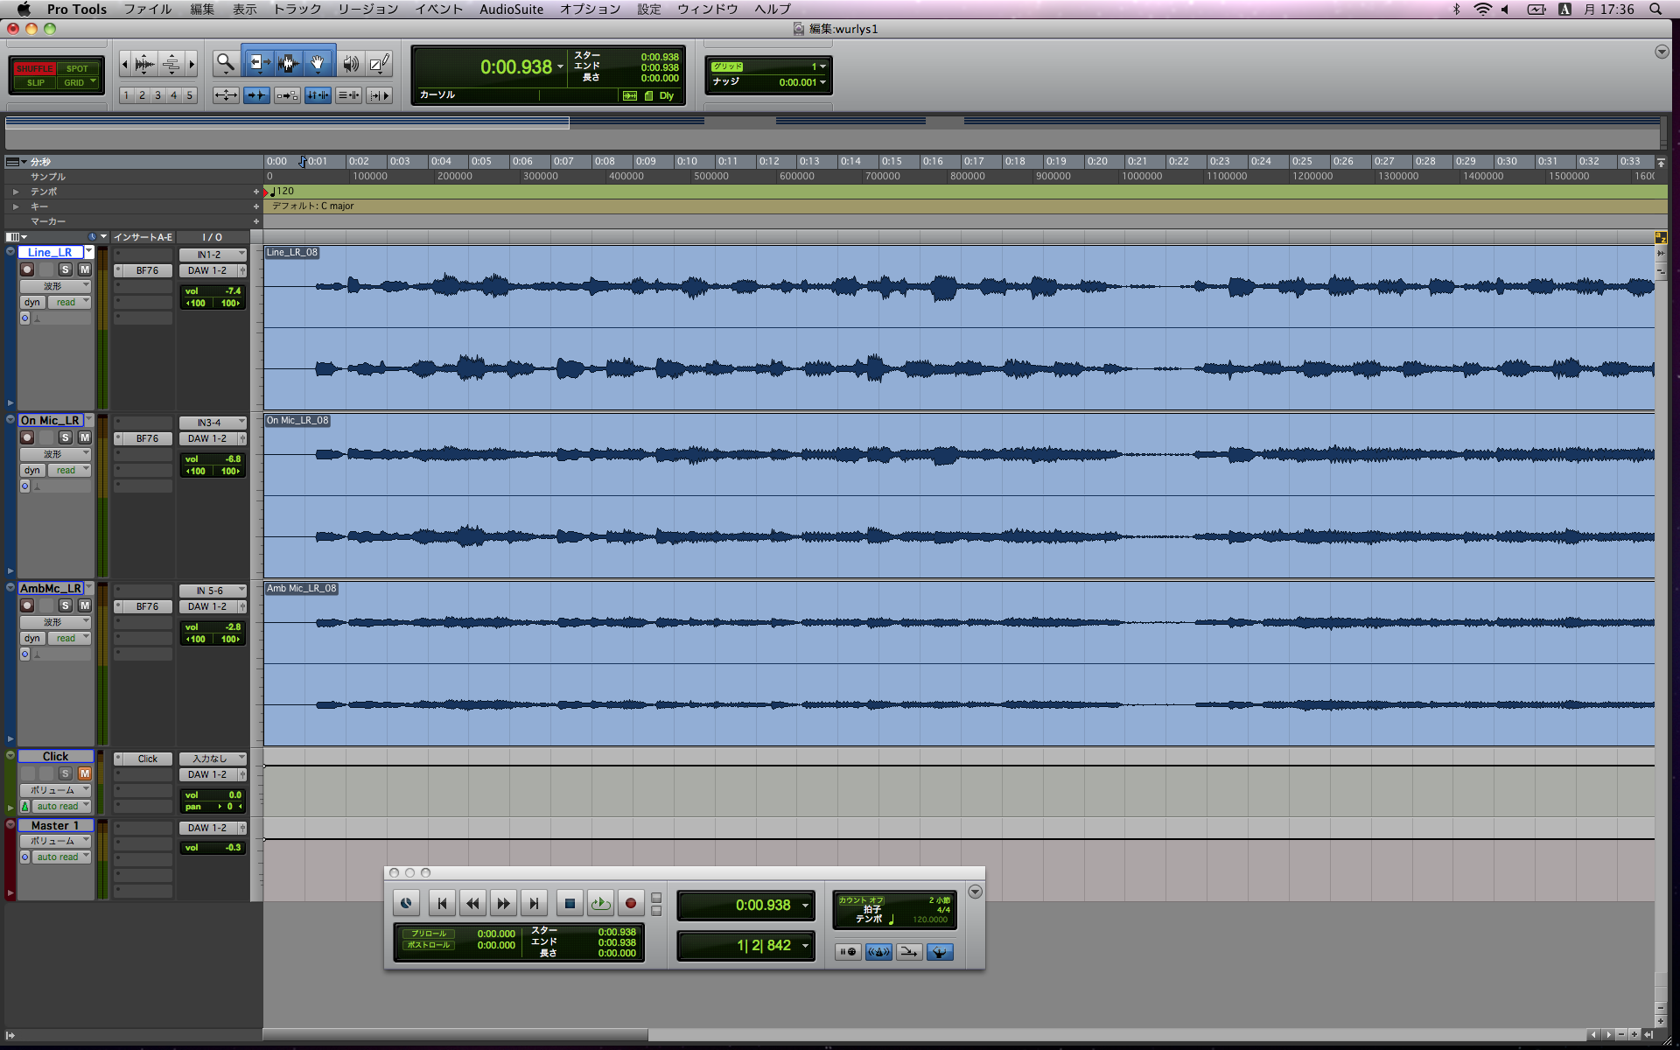This screenshot has width=1680, height=1050.
Task: Click Rewind in Transport window
Action: [472, 903]
